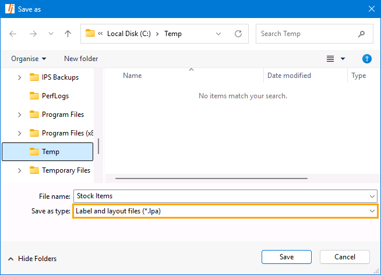Click the Back navigation arrow

click(x=13, y=34)
